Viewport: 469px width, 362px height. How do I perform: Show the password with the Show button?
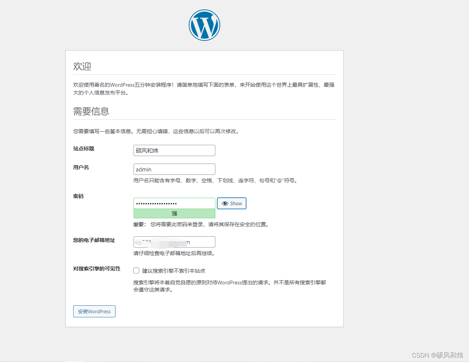[232, 203]
